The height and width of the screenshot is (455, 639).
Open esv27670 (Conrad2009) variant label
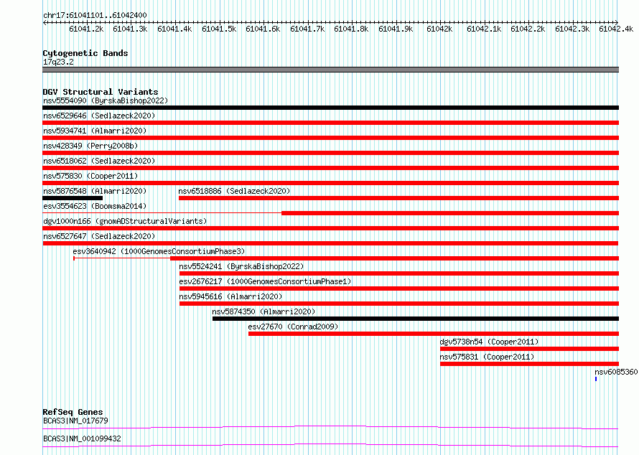pyautogui.click(x=293, y=327)
